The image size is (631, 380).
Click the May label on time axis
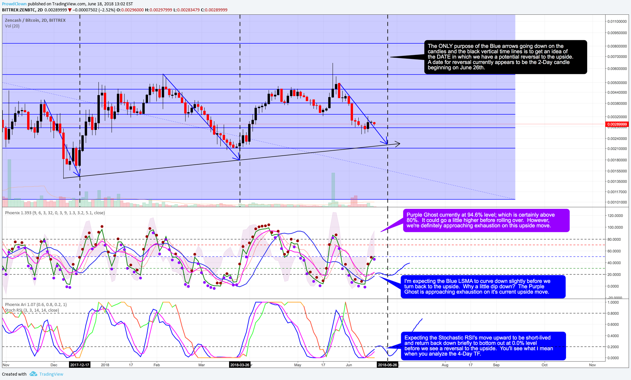click(x=297, y=365)
